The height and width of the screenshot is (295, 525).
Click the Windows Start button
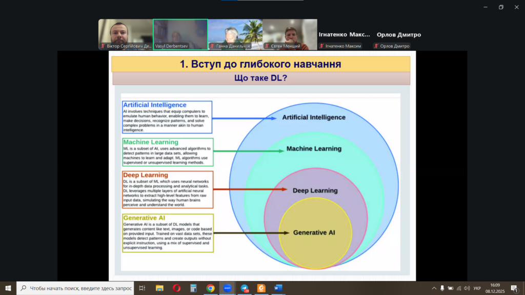point(8,288)
